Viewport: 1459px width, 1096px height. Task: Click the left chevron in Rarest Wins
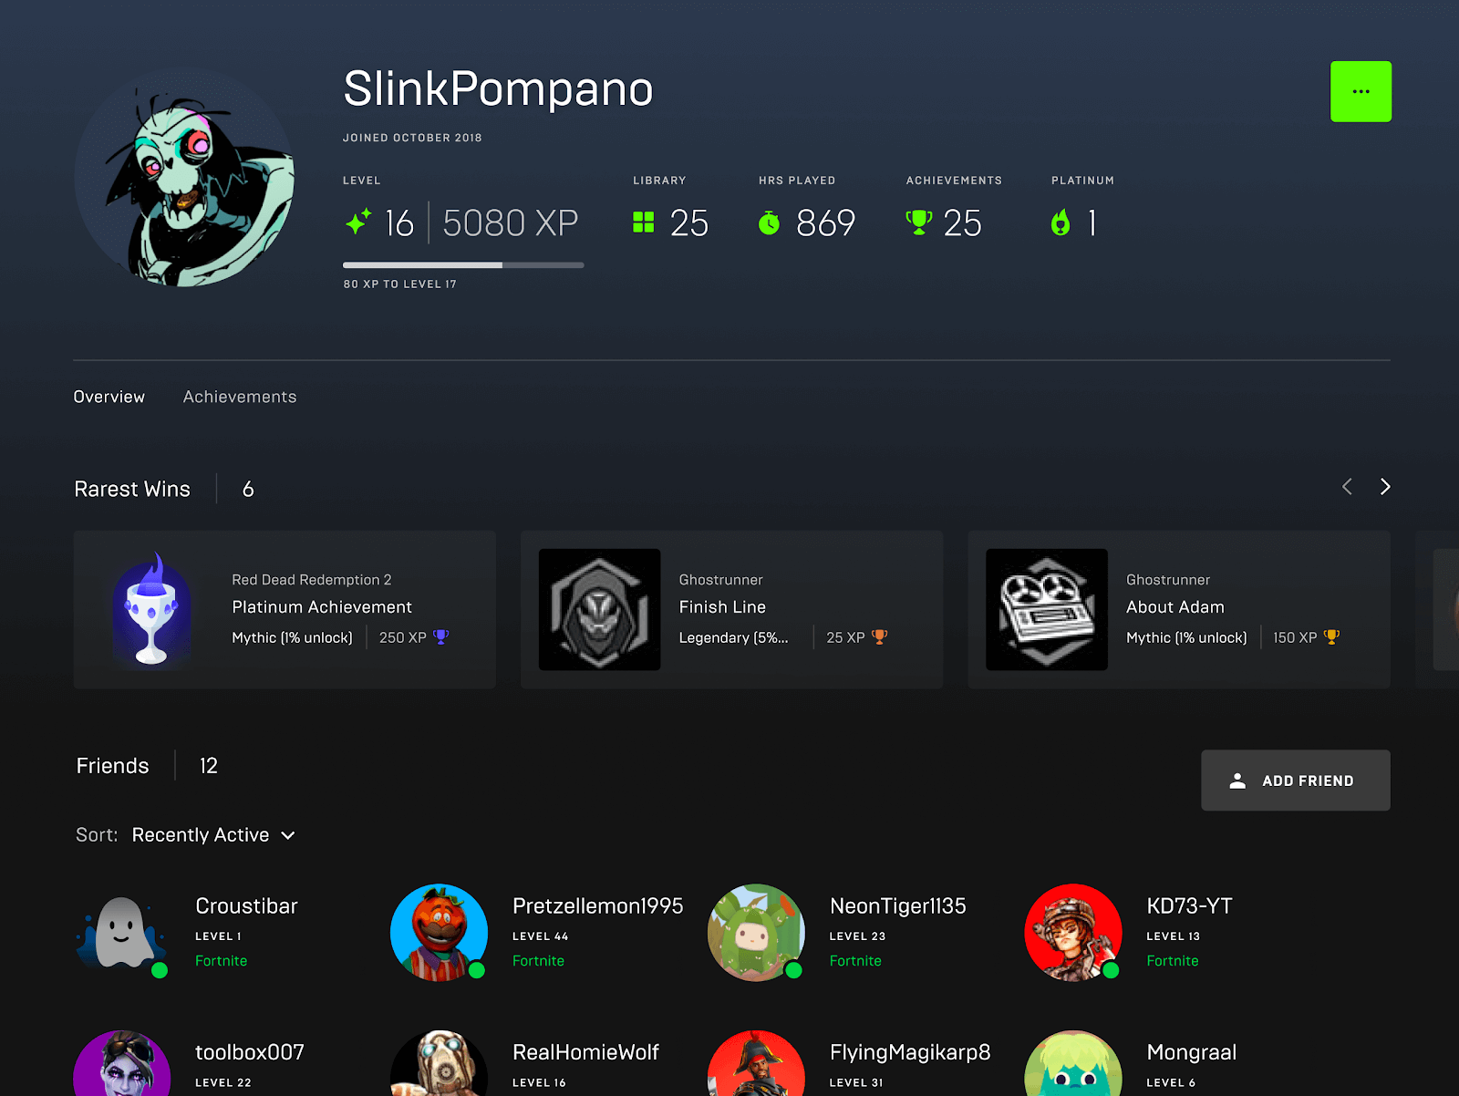pos(1347,487)
